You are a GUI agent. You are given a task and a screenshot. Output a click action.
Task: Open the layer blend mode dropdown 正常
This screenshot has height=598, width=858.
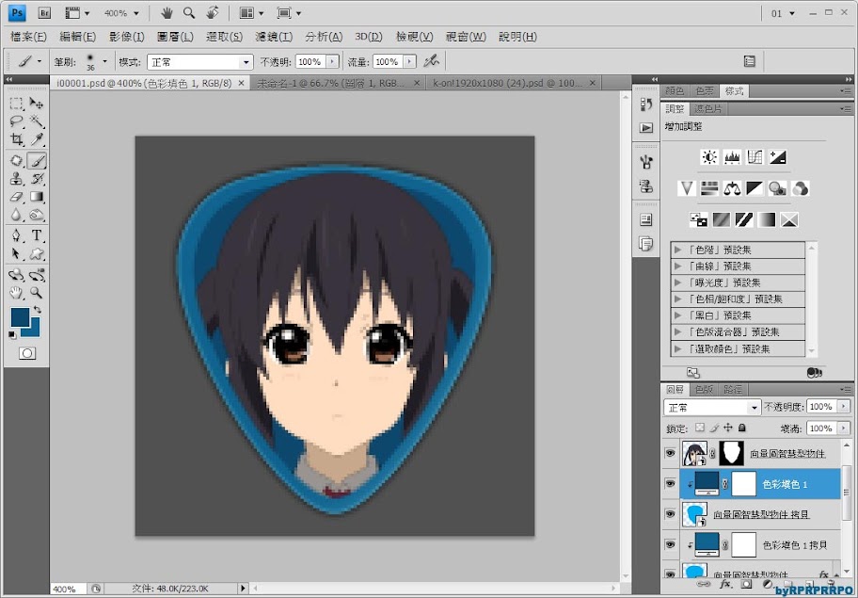pos(712,408)
